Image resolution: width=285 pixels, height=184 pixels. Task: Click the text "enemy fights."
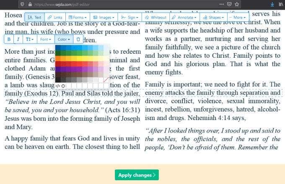pos(164,72)
